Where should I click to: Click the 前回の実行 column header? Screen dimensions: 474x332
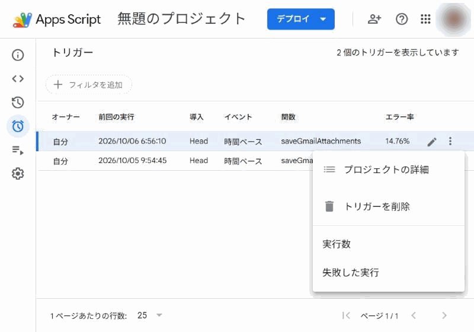(116, 117)
